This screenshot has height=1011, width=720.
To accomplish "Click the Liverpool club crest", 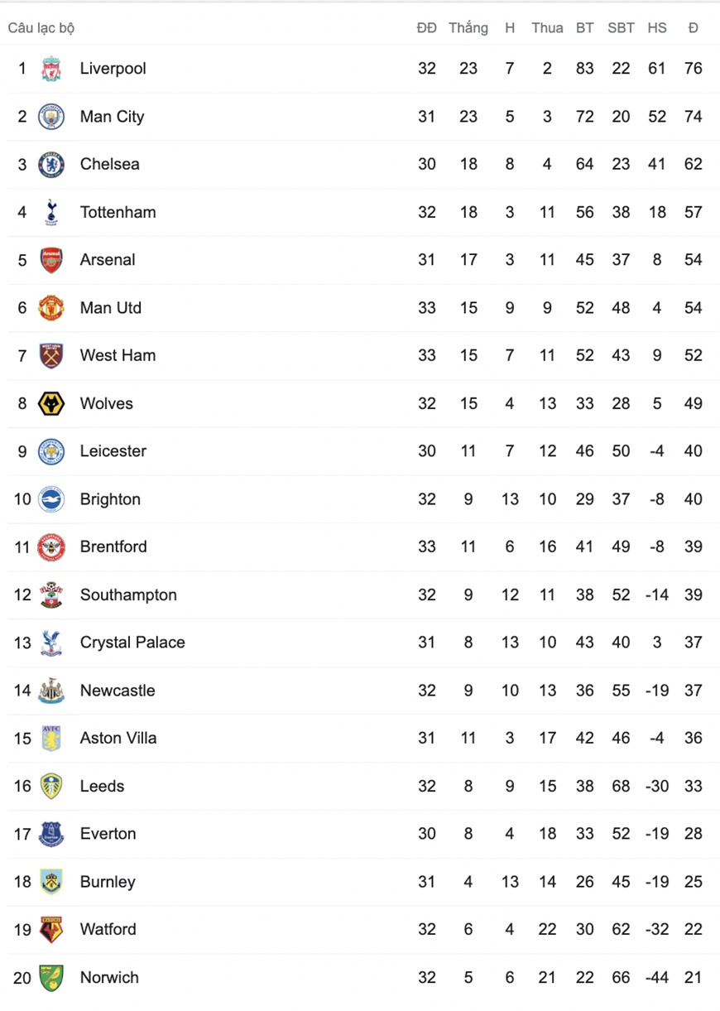I will (x=51, y=69).
